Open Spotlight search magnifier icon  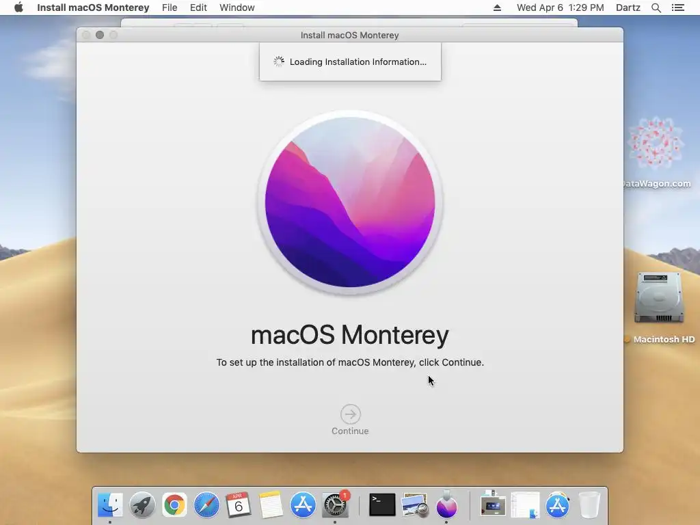point(656,8)
